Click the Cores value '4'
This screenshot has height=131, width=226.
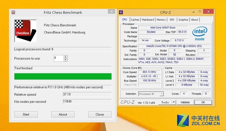(184, 94)
